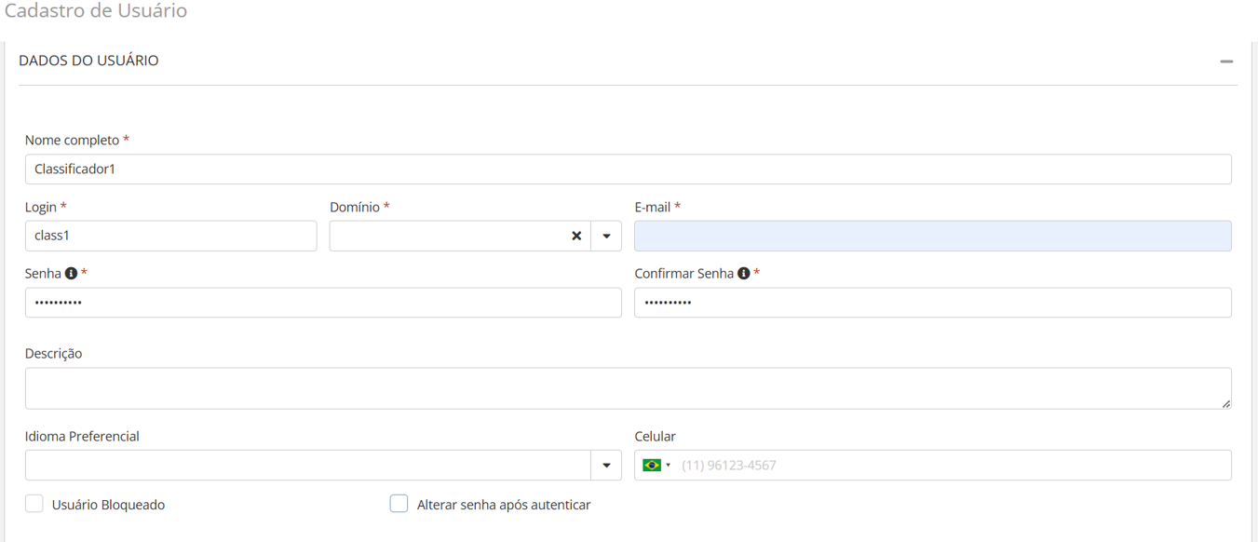Clear the Domínio selection with X
The image size is (1258, 542).
click(576, 237)
